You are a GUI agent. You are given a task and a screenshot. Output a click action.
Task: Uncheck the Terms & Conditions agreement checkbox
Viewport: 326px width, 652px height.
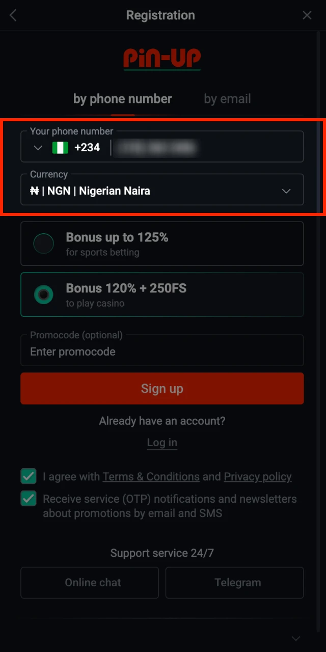(x=29, y=477)
